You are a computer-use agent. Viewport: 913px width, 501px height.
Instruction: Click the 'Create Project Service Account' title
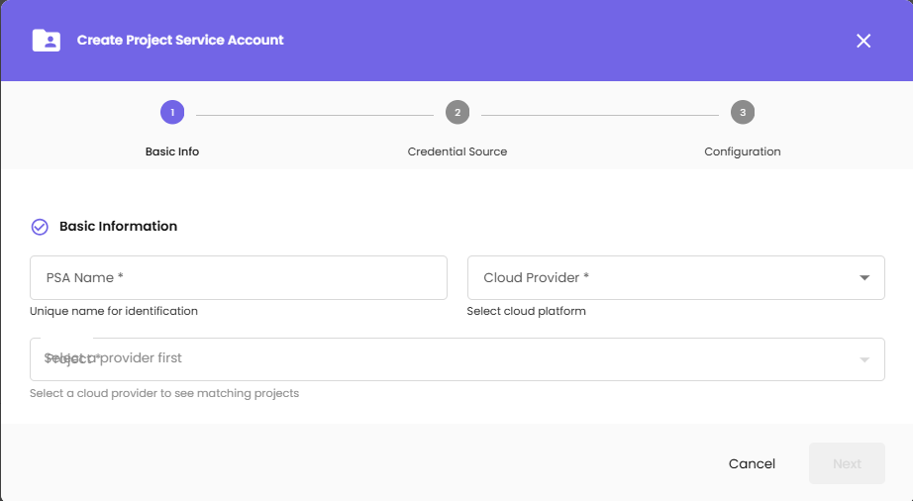pos(180,41)
